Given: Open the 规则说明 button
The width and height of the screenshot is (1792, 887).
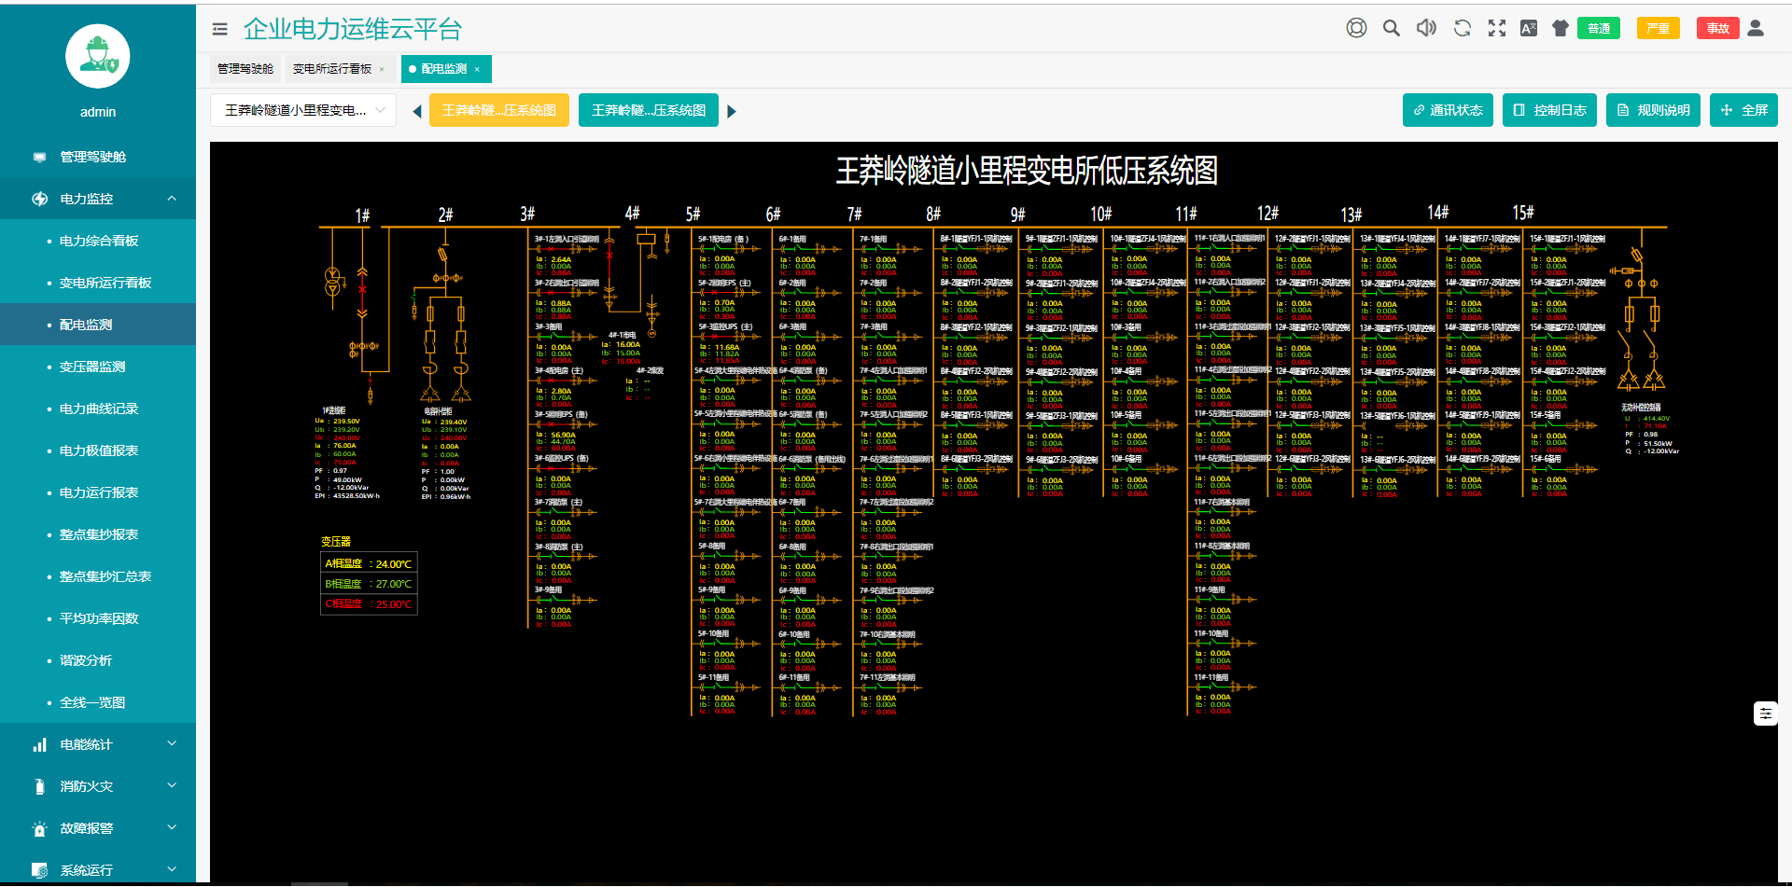Looking at the screenshot, I should tap(1653, 110).
